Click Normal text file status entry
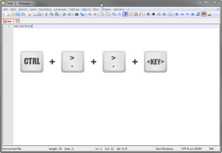This screenshot has height=153, width=222. [x=12, y=149]
